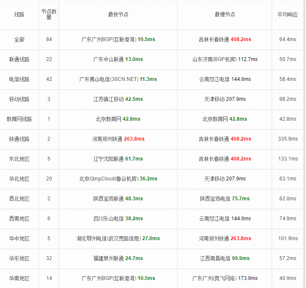Click the 平均响应 column header
The height and width of the screenshot is (288, 306).
click(288, 14)
